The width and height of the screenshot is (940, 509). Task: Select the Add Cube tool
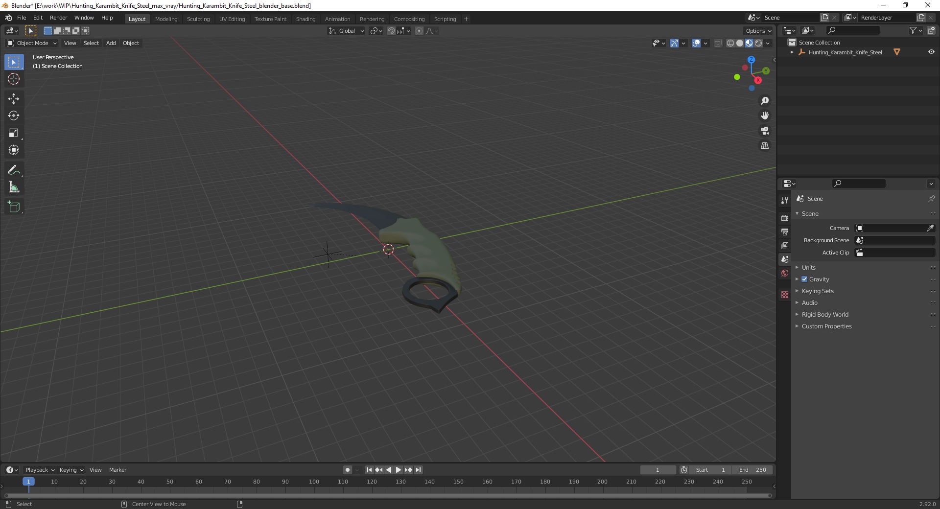coord(14,207)
